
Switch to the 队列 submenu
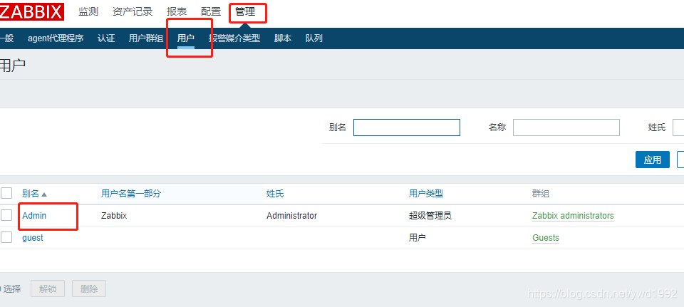(x=313, y=38)
